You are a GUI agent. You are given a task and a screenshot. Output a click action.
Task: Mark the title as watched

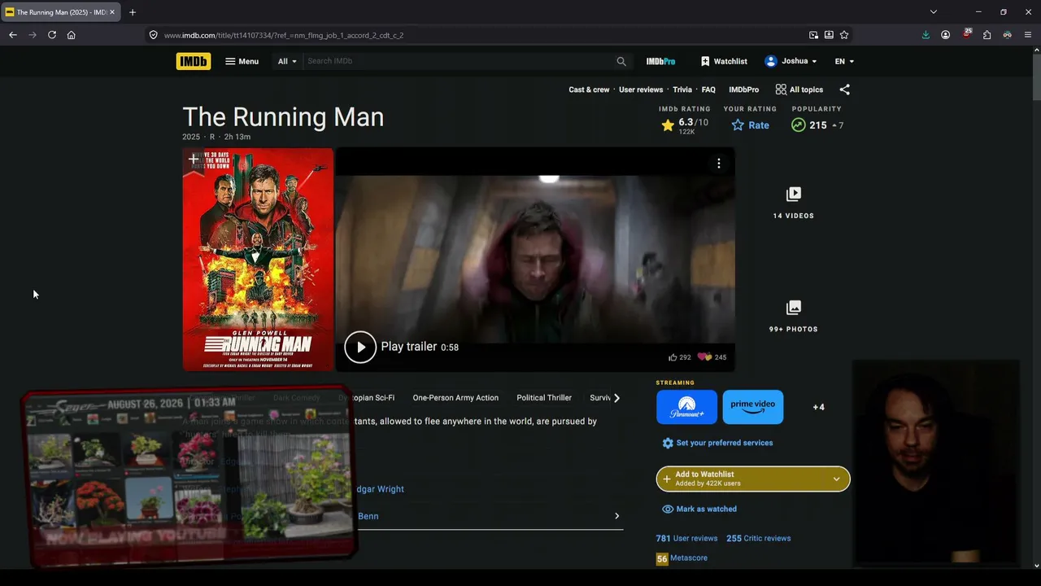coord(699,509)
